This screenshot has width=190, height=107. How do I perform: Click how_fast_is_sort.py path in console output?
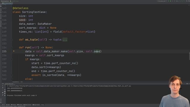101,86
